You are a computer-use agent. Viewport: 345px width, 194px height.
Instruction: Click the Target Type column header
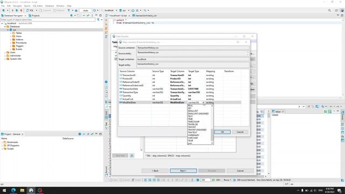[194, 71]
